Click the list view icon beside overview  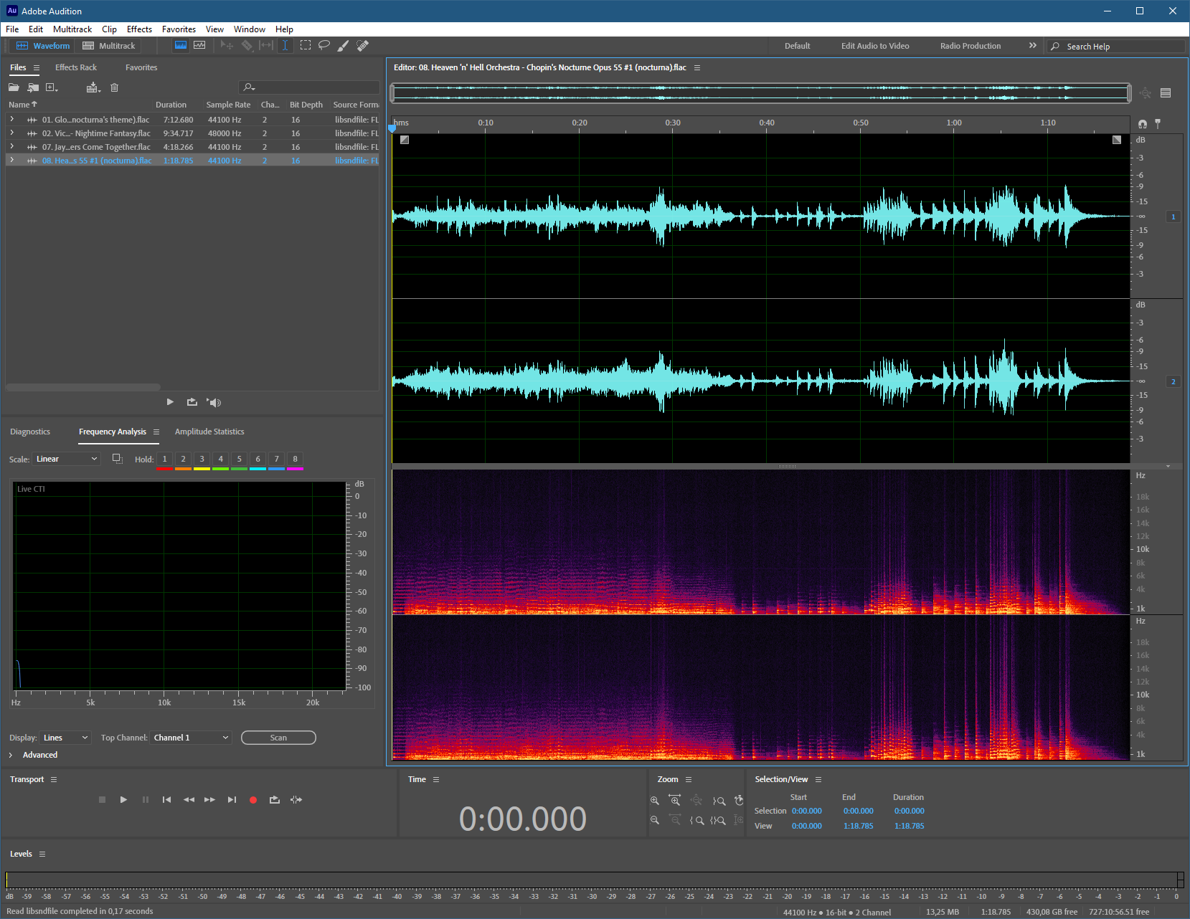1166,93
